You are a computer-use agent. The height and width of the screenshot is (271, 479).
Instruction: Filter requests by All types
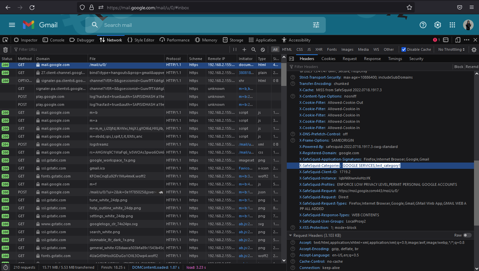275,49
